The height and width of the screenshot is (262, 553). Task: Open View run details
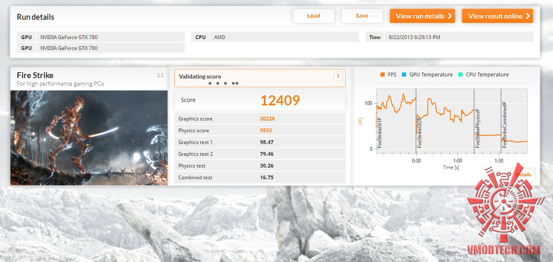coord(422,16)
